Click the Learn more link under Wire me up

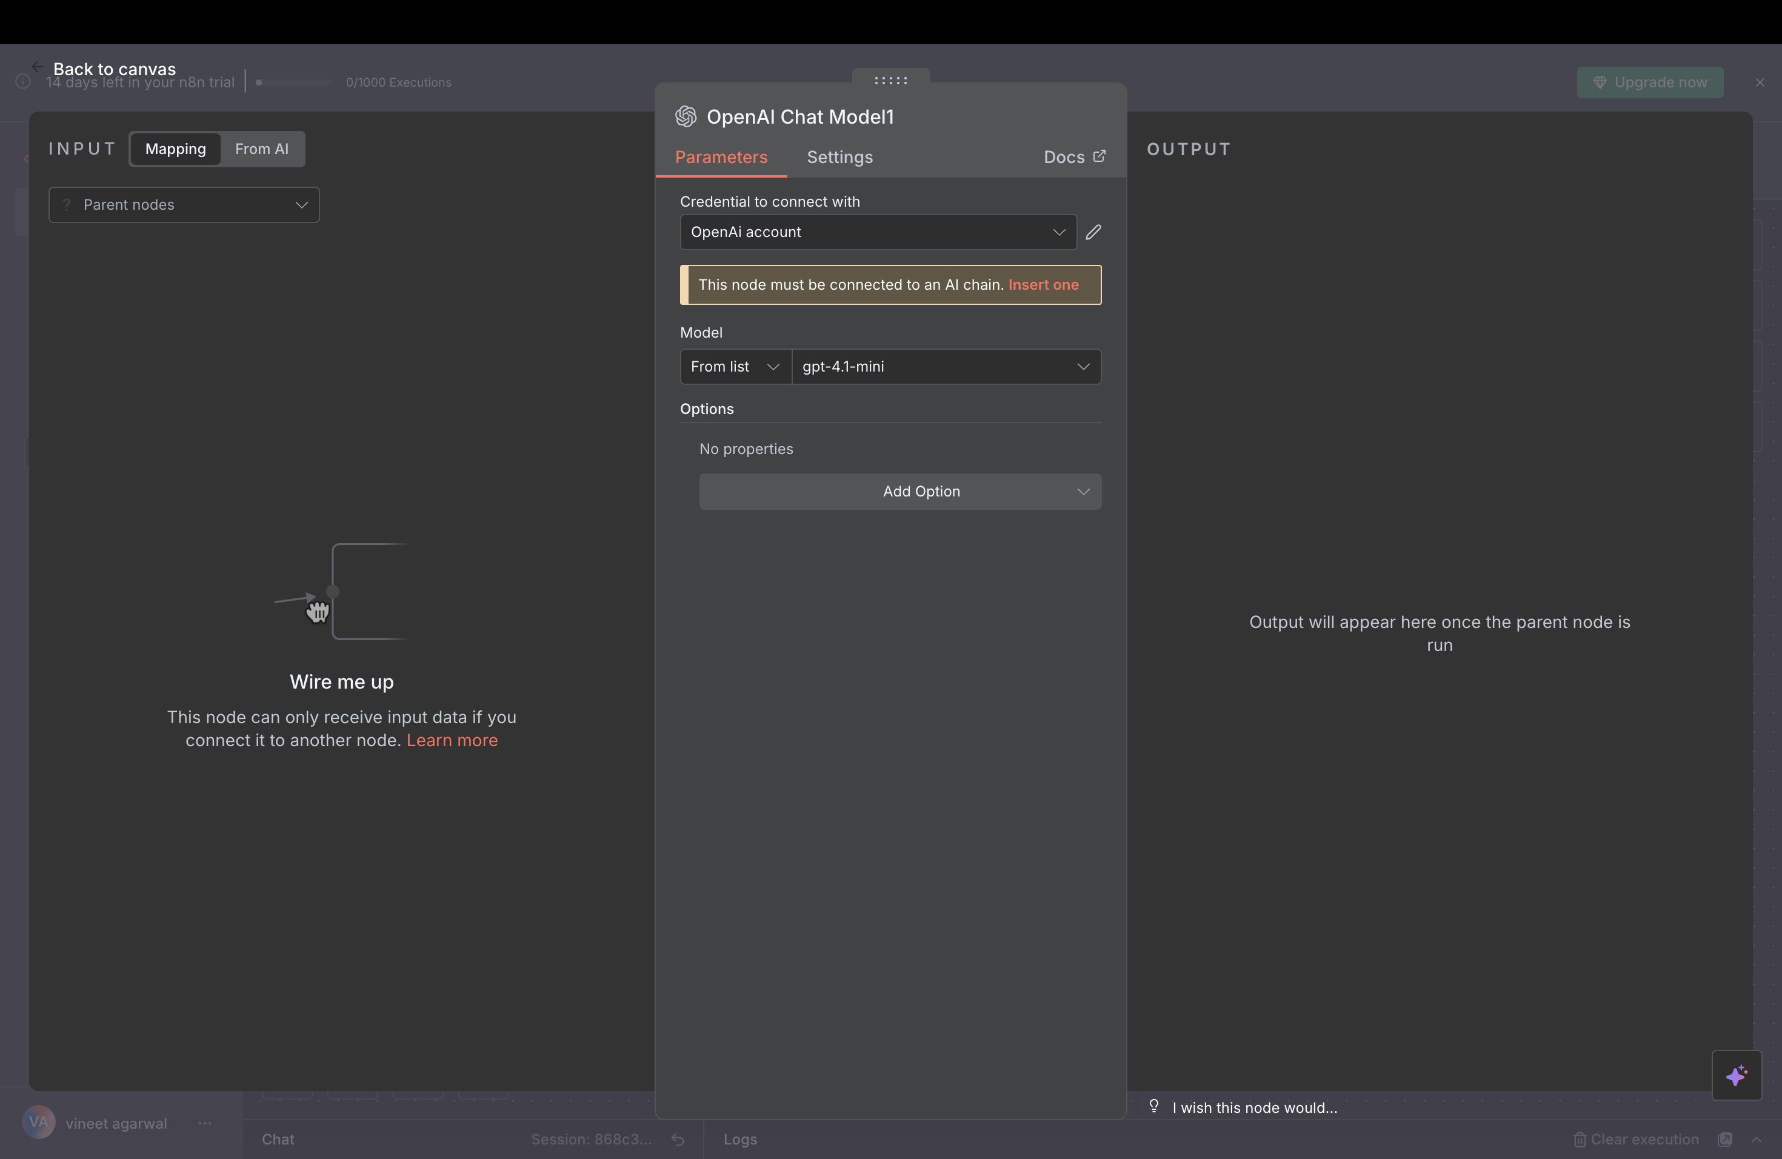[452, 741]
